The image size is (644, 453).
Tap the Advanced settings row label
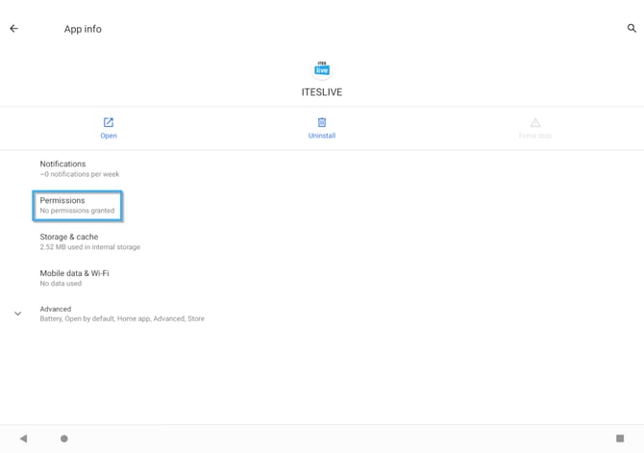point(56,309)
